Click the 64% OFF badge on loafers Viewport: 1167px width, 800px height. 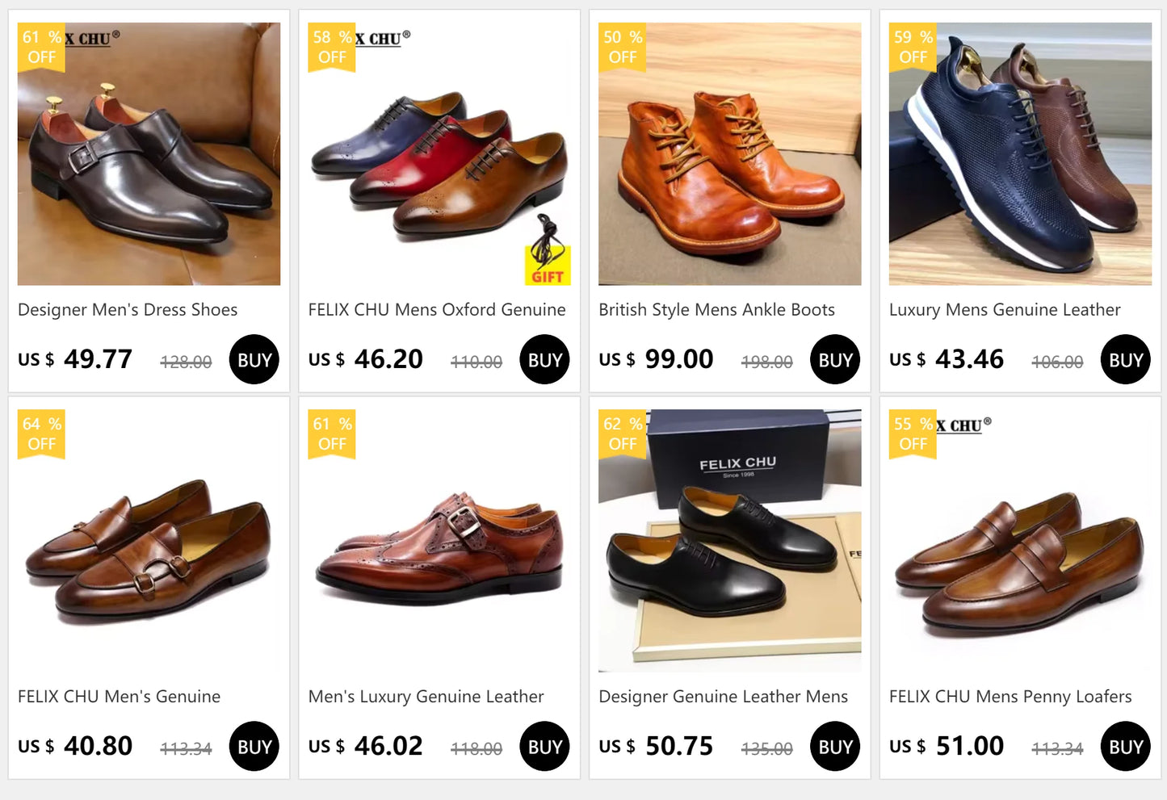click(40, 434)
